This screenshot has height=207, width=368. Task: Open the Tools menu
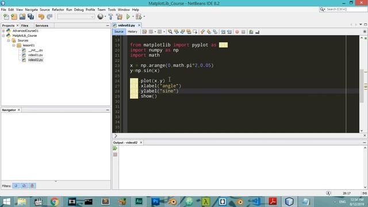tap(112, 10)
